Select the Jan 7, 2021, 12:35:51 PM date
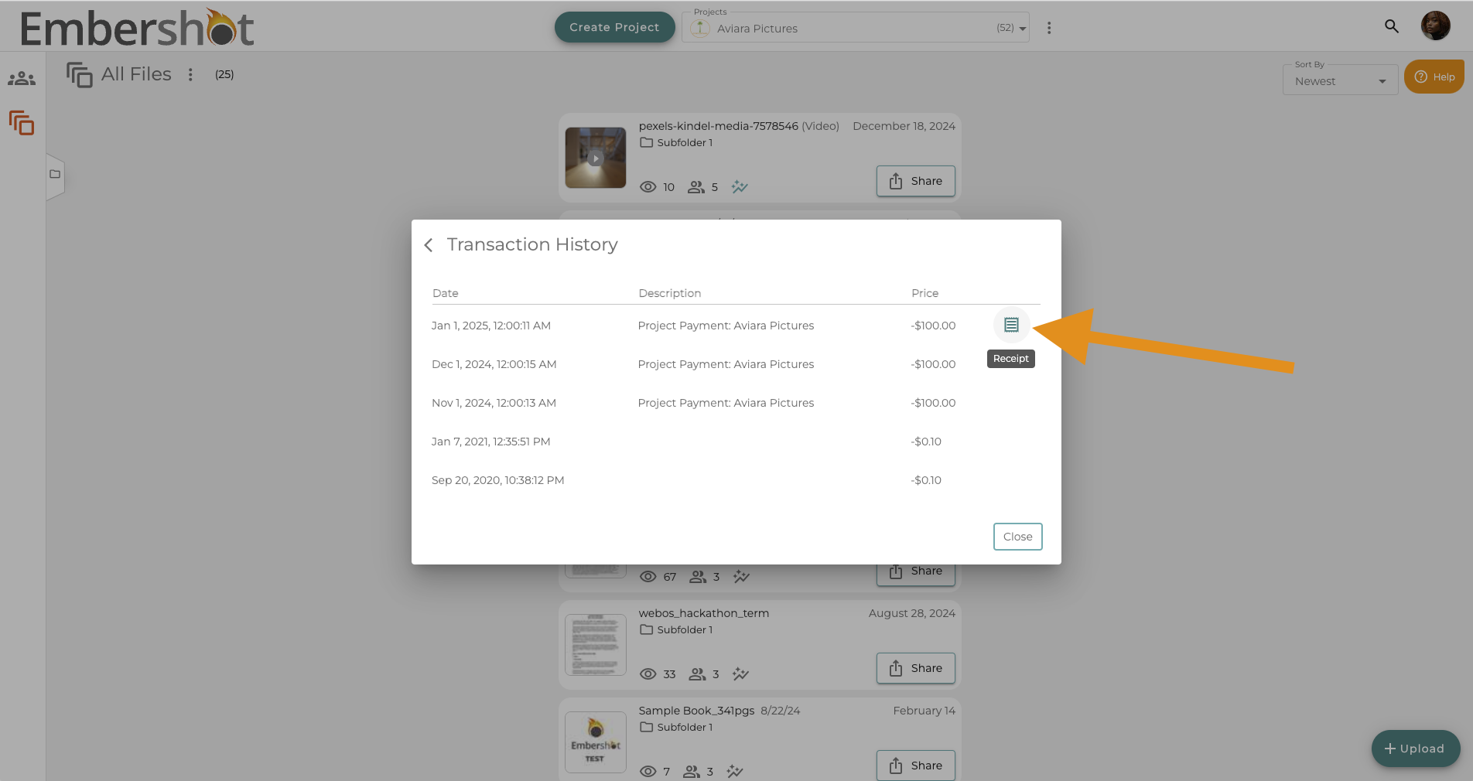This screenshot has width=1473, height=781. pos(490,442)
